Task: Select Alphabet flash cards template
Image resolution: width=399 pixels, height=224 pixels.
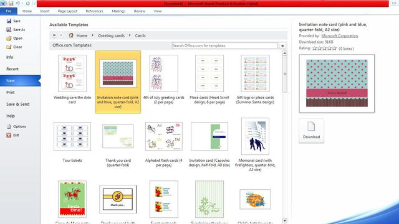Action: (x=163, y=144)
